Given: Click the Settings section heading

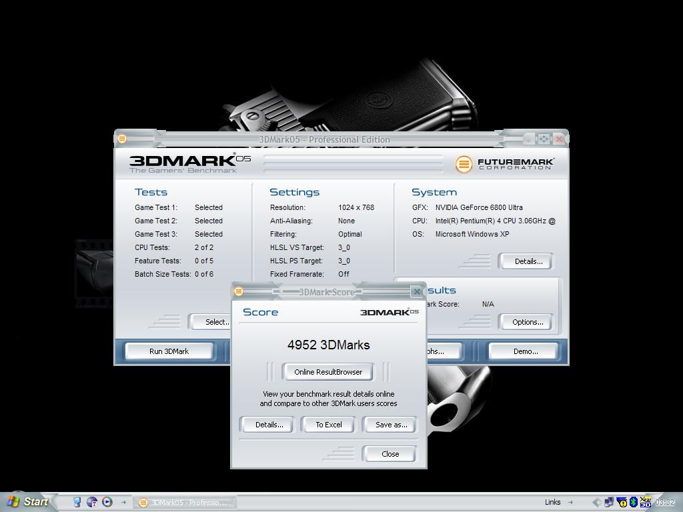Looking at the screenshot, I should pos(294,193).
